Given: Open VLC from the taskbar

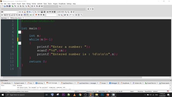Looking at the screenshot, I should tap(74, 95).
